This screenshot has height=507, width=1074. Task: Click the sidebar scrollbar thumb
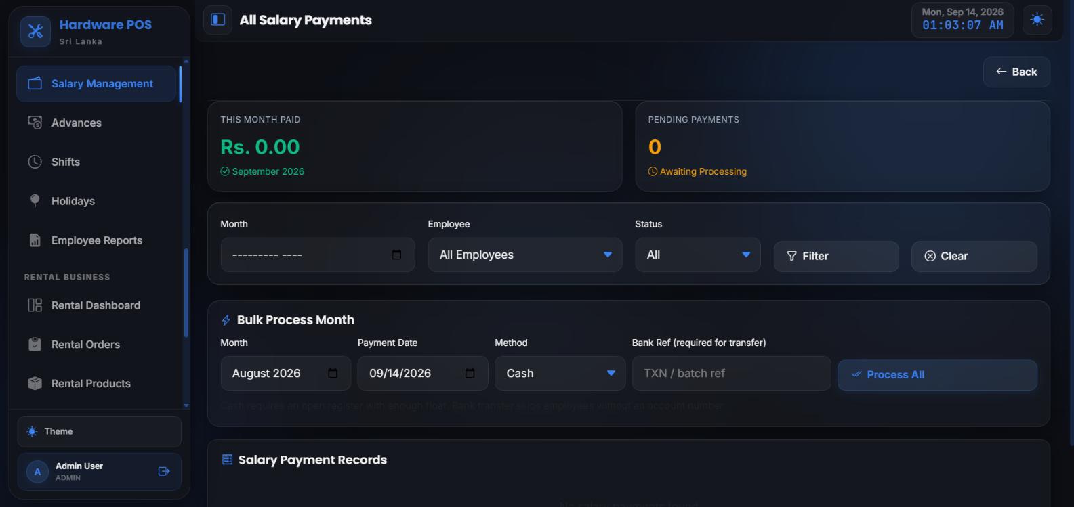pyautogui.click(x=186, y=293)
